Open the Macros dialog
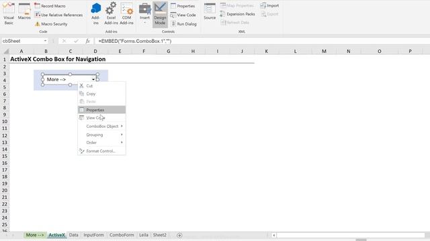 24,11
